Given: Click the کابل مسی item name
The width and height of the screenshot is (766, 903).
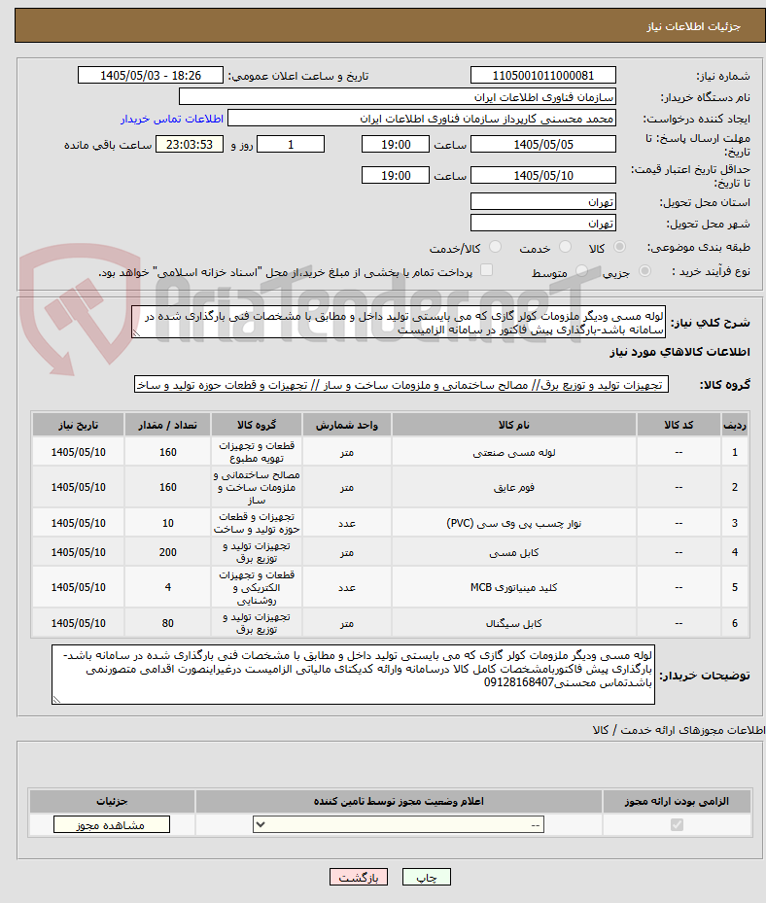Looking at the screenshot, I should pos(513,552).
